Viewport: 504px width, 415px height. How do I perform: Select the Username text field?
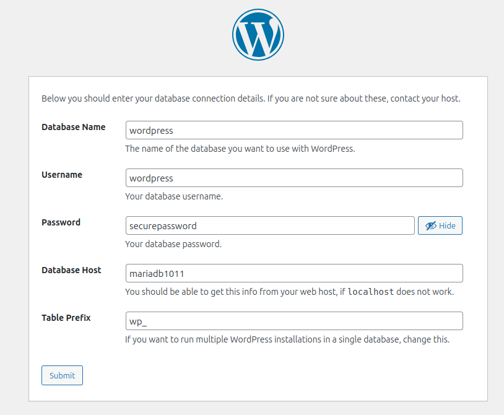294,178
